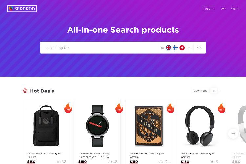Switch to grid view layout
This screenshot has height=164, width=246.
(x=214, y=91)
